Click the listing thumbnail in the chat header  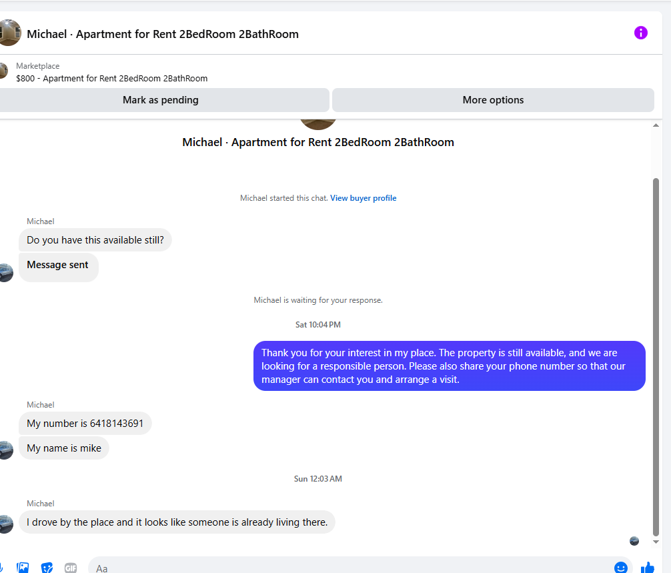(9, 33)
